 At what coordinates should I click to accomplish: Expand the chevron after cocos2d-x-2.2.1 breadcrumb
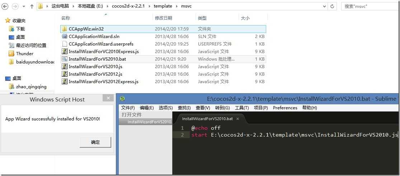pyautogui.click(x=149, y=6)
